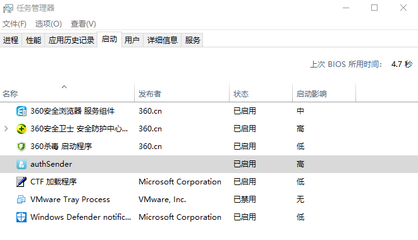This screenshot has width=418, height=240.
Task: Sort by the 发布者 column header
Action: pyautogui.click(x=182, y=93)
